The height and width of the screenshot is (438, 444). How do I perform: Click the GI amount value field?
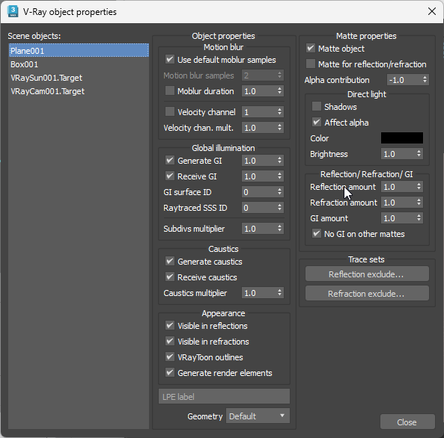398,218
